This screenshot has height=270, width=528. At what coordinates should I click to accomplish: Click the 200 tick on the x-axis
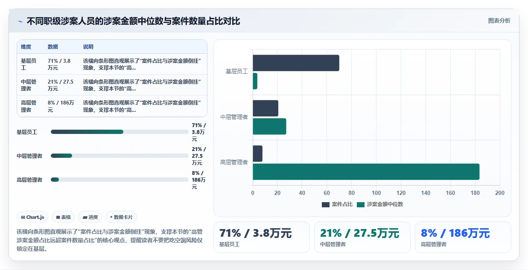500,193
